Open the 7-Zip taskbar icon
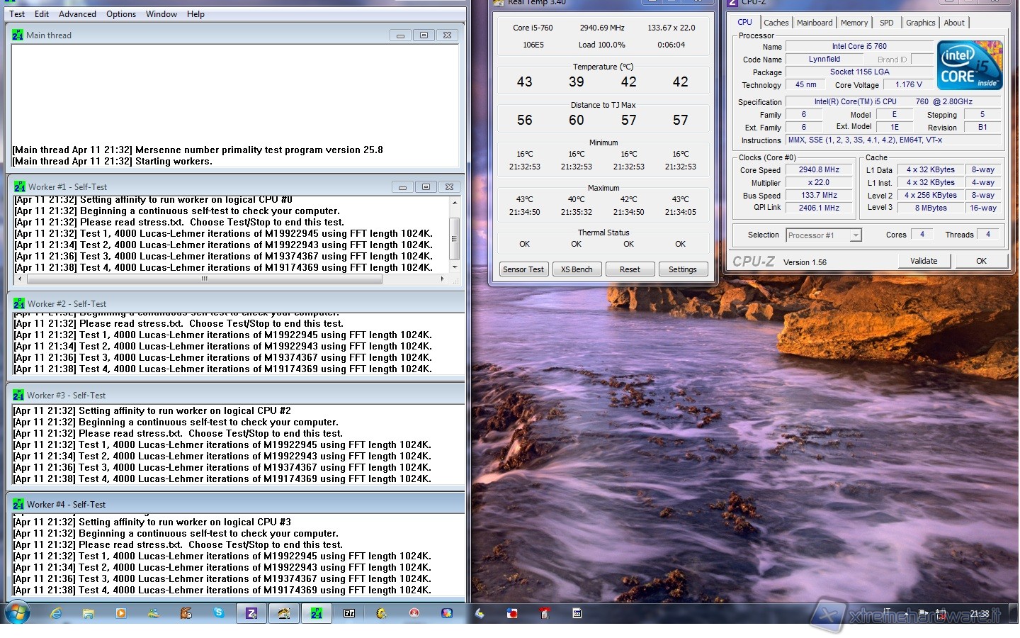 (x=349, y=613)
